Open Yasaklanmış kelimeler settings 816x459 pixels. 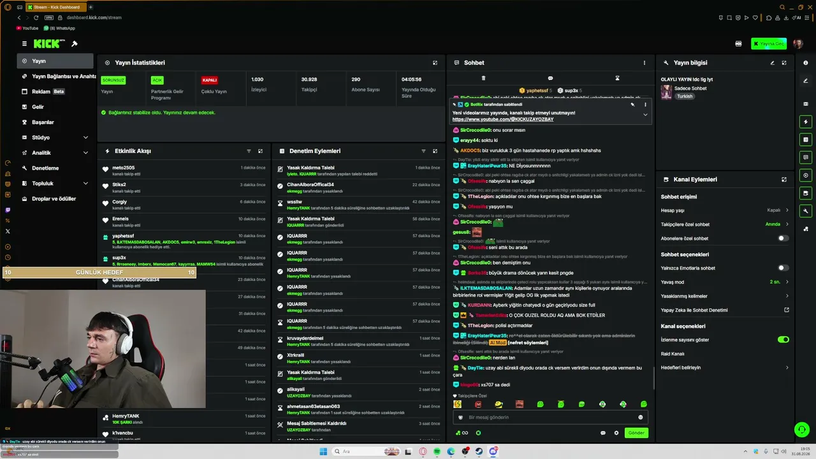(725, 296)
